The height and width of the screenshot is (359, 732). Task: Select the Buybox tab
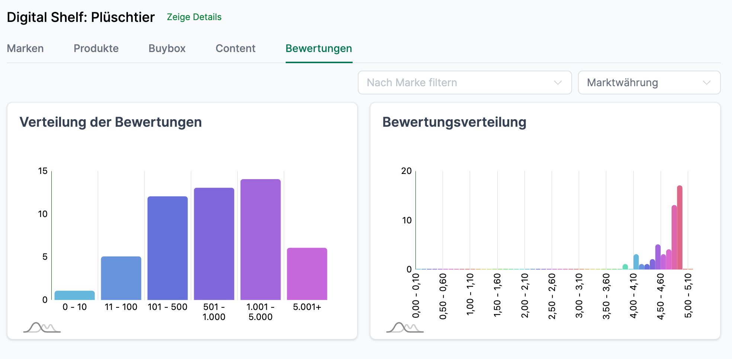167,48
